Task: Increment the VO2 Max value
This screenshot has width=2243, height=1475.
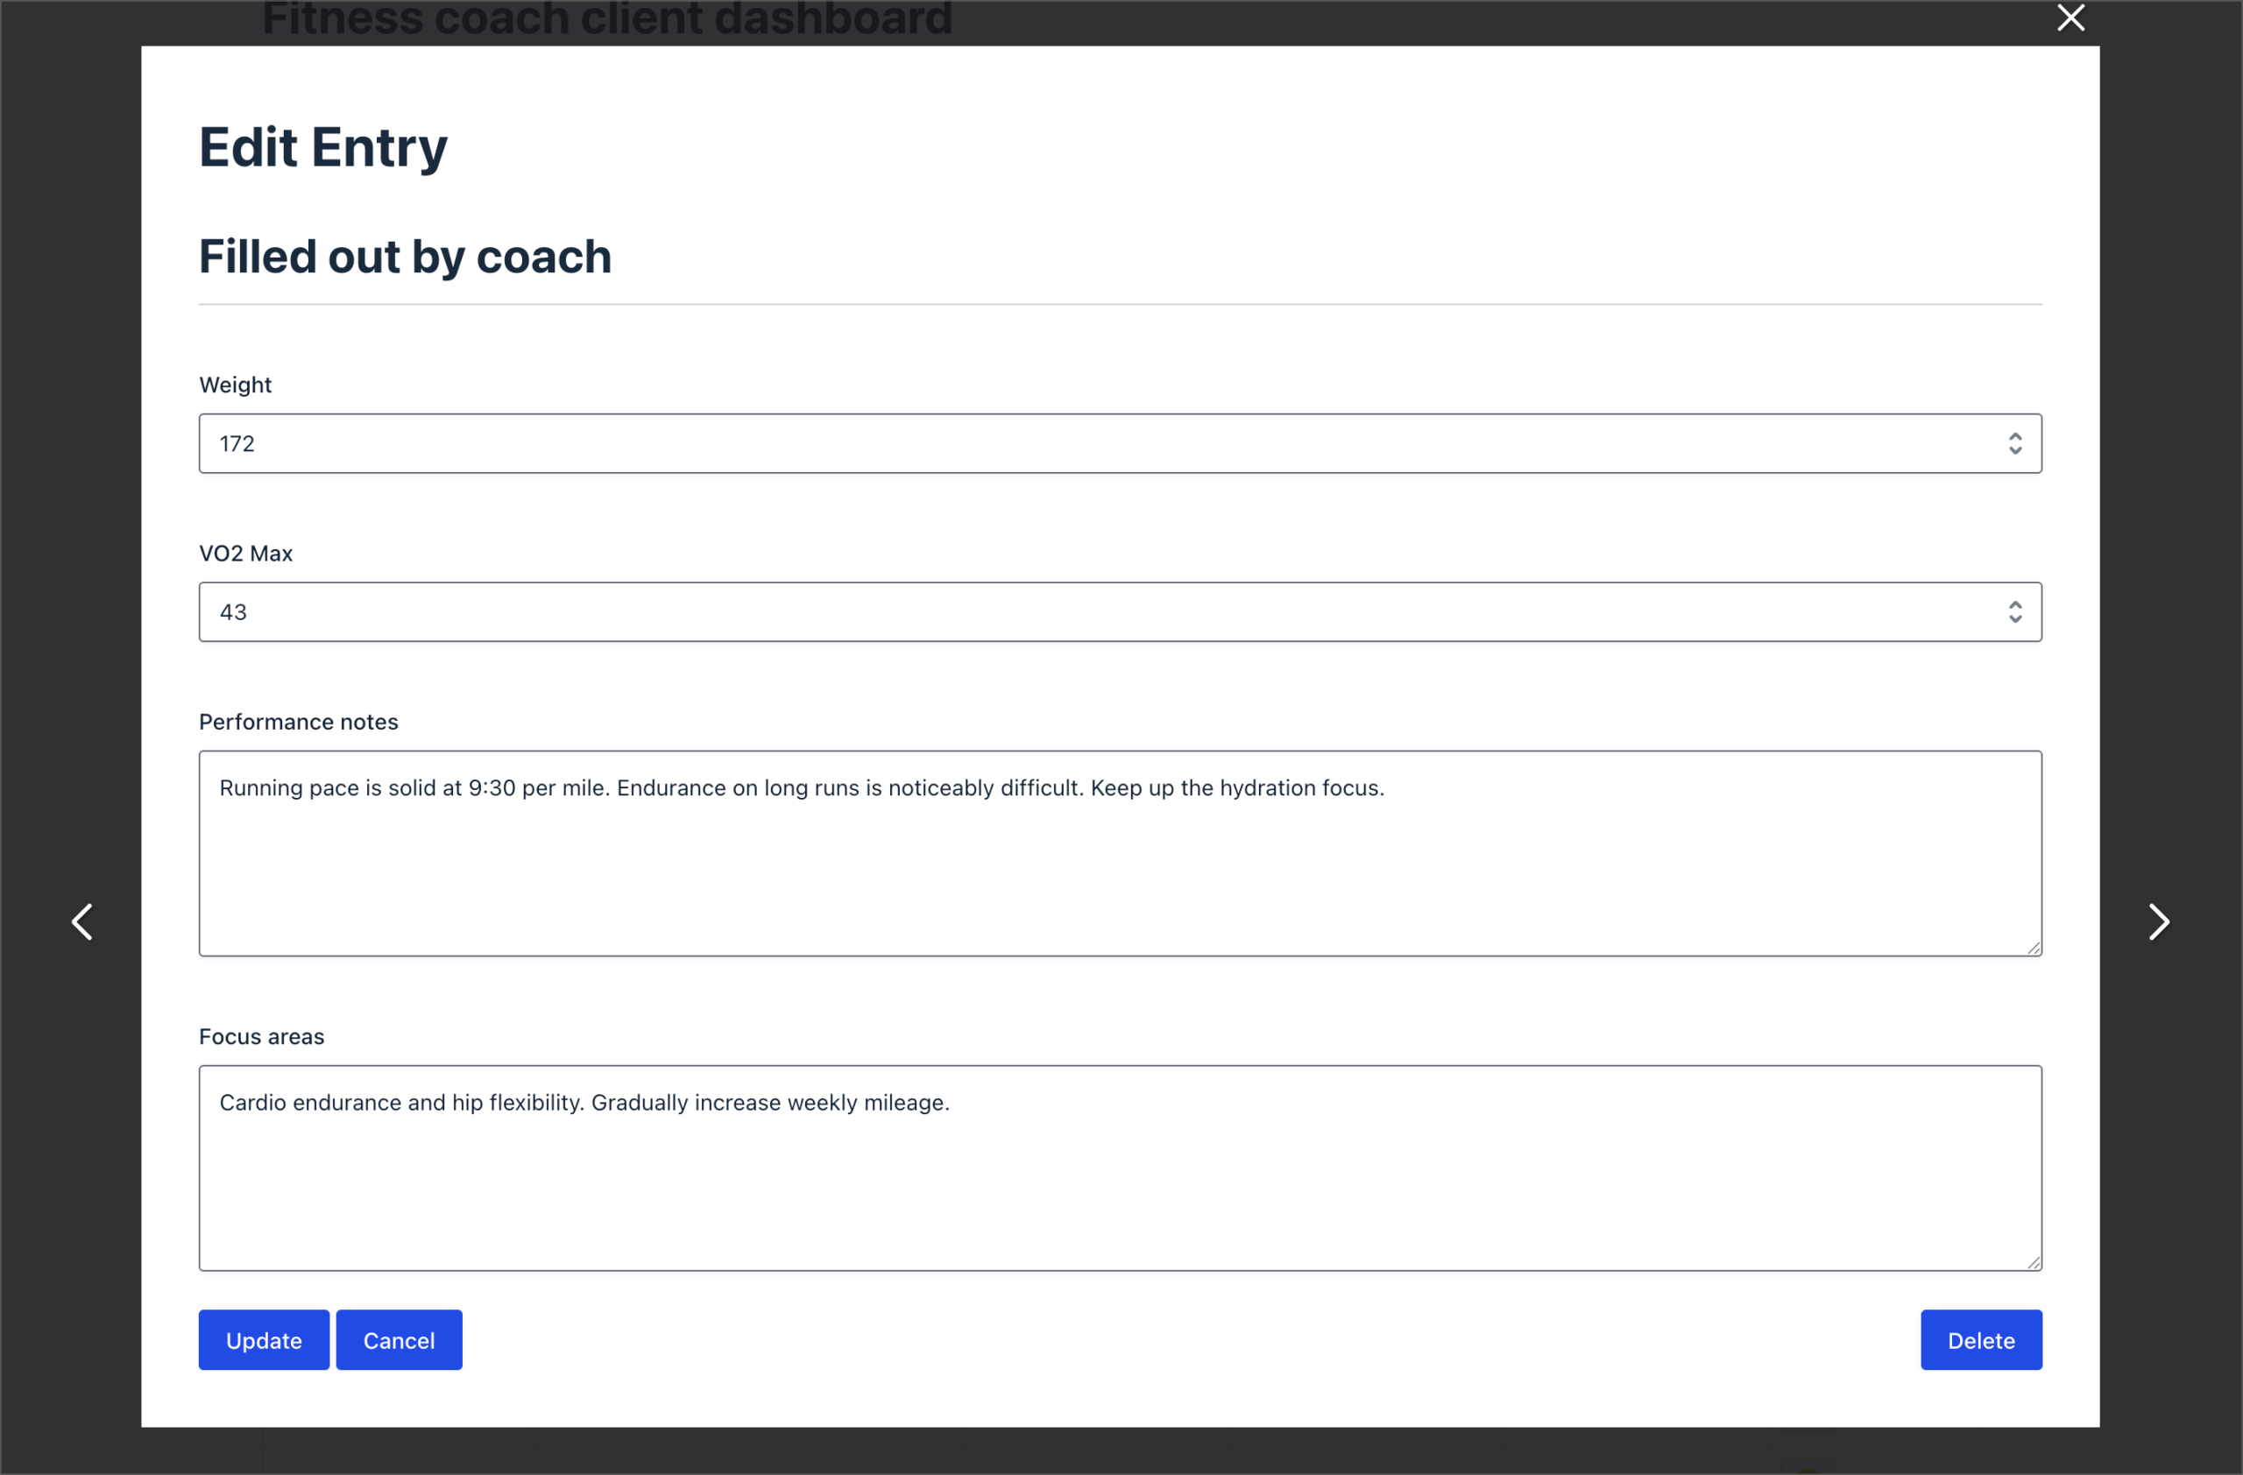Action: pyautogui.click(x=2017, y=603)
